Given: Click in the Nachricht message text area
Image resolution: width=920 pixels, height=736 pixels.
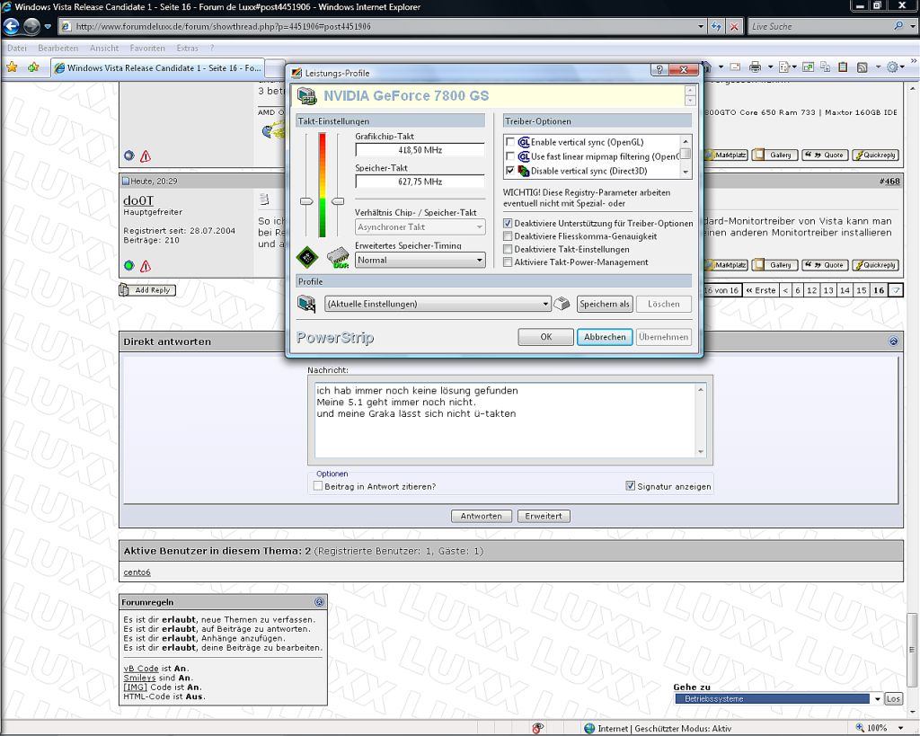Looking at the screenshot, I should [505, 421].
